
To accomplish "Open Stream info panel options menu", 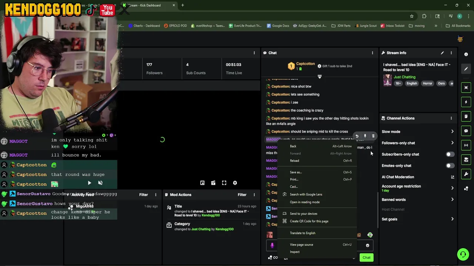I will (x=451, y=53).
